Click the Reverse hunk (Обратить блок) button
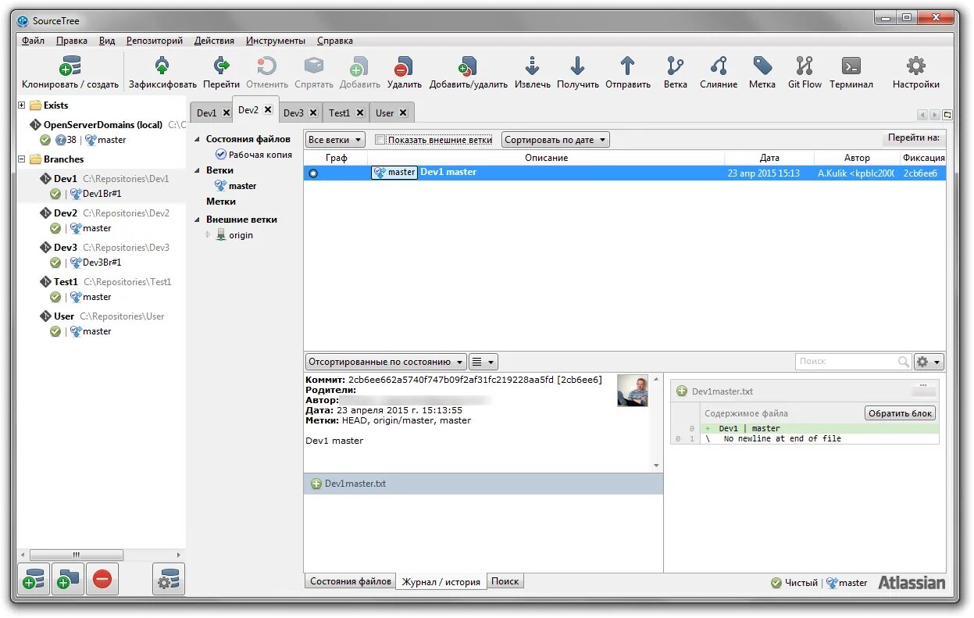 900,413
